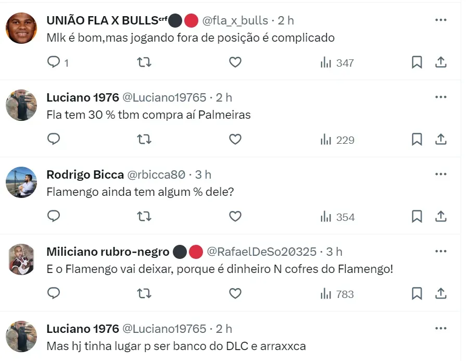
Task: Reply to the tweet mentioning Palmeiras
Action: coord(54,139)
